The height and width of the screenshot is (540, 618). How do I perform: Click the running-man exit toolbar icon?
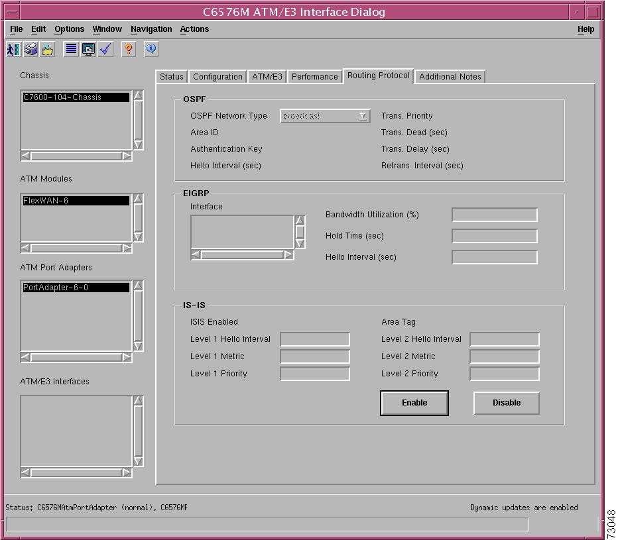(x=13, y=49)
